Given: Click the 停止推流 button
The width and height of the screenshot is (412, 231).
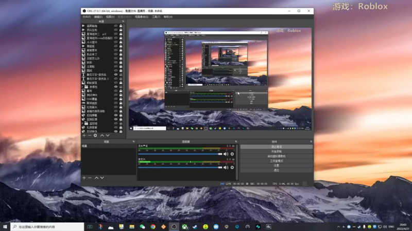Looking at the screenshot, I should [x=277, y=147].
